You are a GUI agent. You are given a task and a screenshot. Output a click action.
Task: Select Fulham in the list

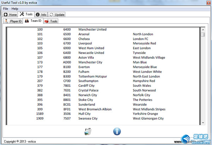click(84, 72)
